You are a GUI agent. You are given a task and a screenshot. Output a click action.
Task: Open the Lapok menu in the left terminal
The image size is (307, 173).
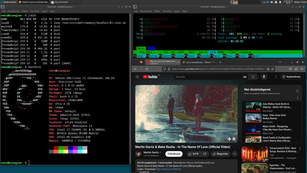coord(44,11)
